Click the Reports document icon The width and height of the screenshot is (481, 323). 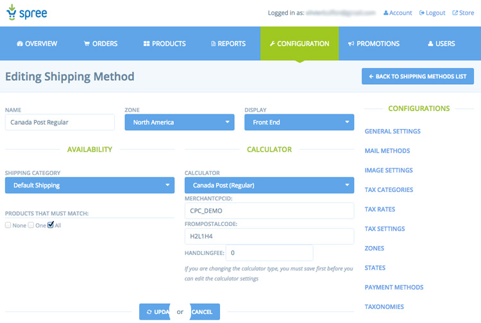click(x=213, y=44)
